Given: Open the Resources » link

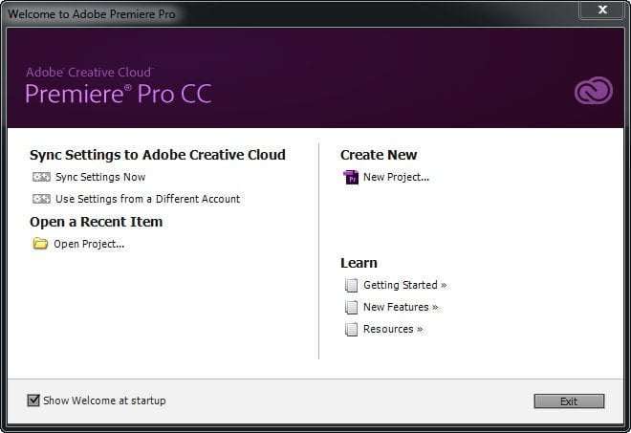Looking at the screenshot, I should coord(393,329).
